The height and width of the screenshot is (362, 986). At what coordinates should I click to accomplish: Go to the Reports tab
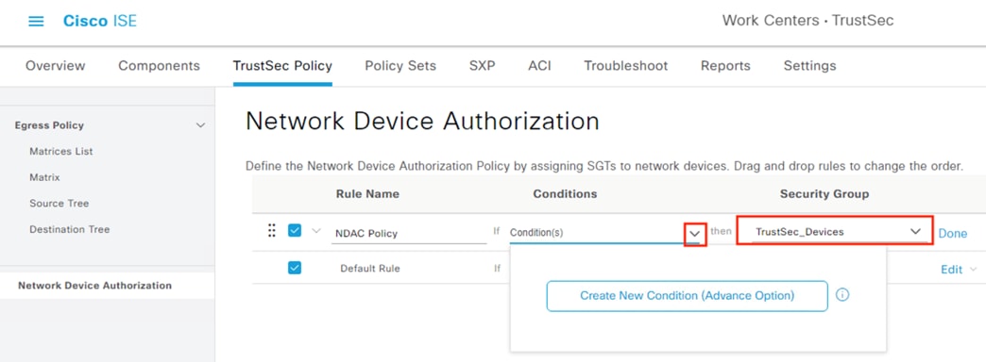(725, 66)
